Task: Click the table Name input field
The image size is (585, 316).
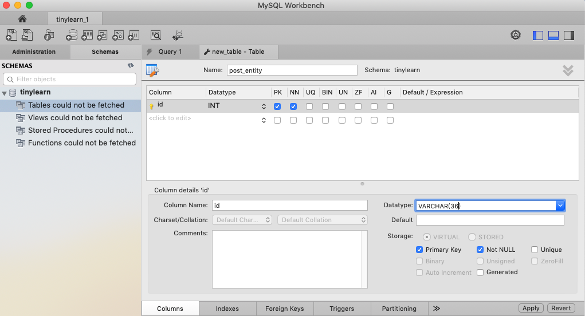Action: (x=292, y=70)
